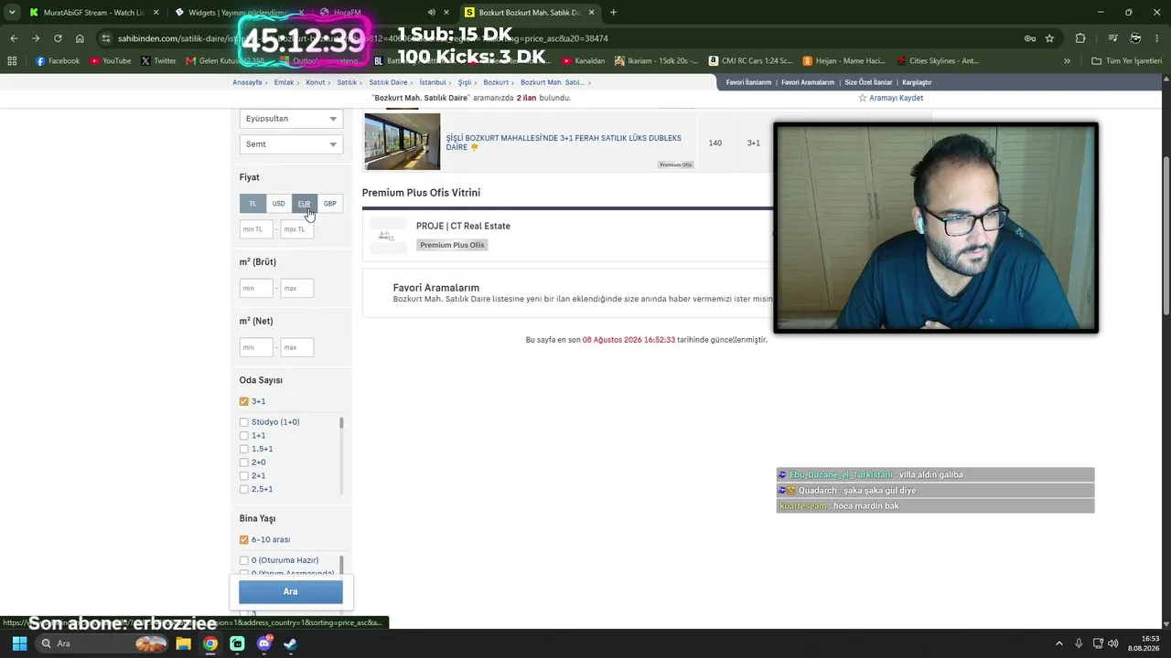Image resolution: width=1171 pixels, height=658 pixels.
Task: Click the Windows Start button
Action: coord(19,643)
